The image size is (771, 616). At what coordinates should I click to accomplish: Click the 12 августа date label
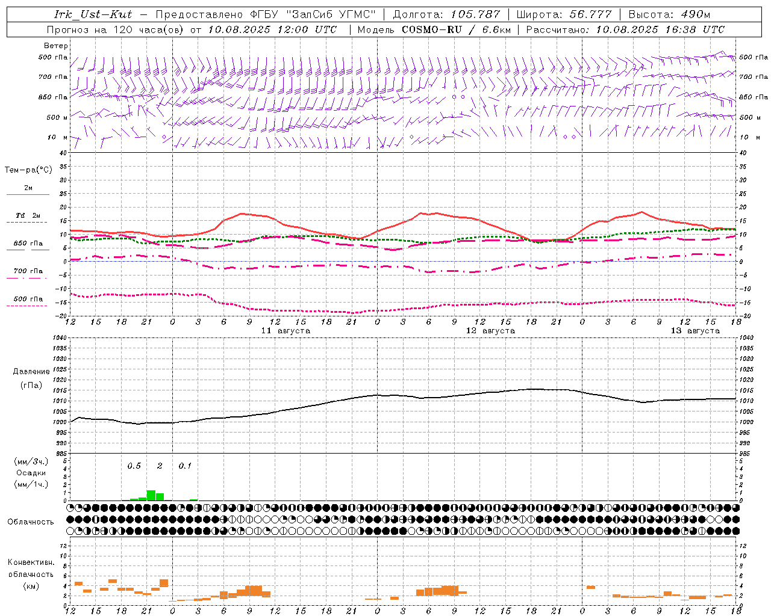tap(490, 331)
